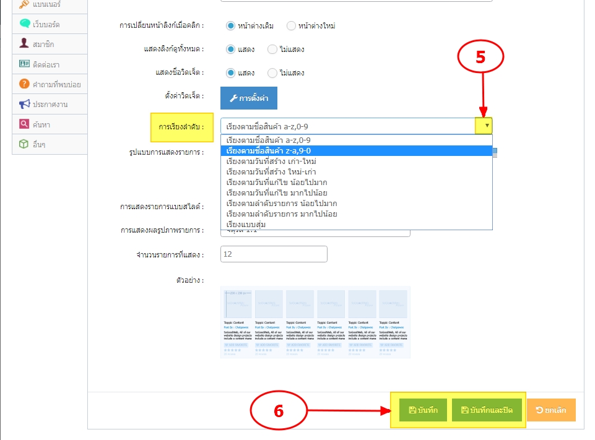
Task: Click the ตัวอย่าง layout preview image
Action: tap(315, 322)
